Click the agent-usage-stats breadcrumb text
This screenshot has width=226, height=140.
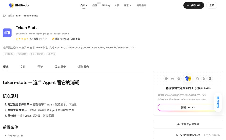(x=27, y=16)
